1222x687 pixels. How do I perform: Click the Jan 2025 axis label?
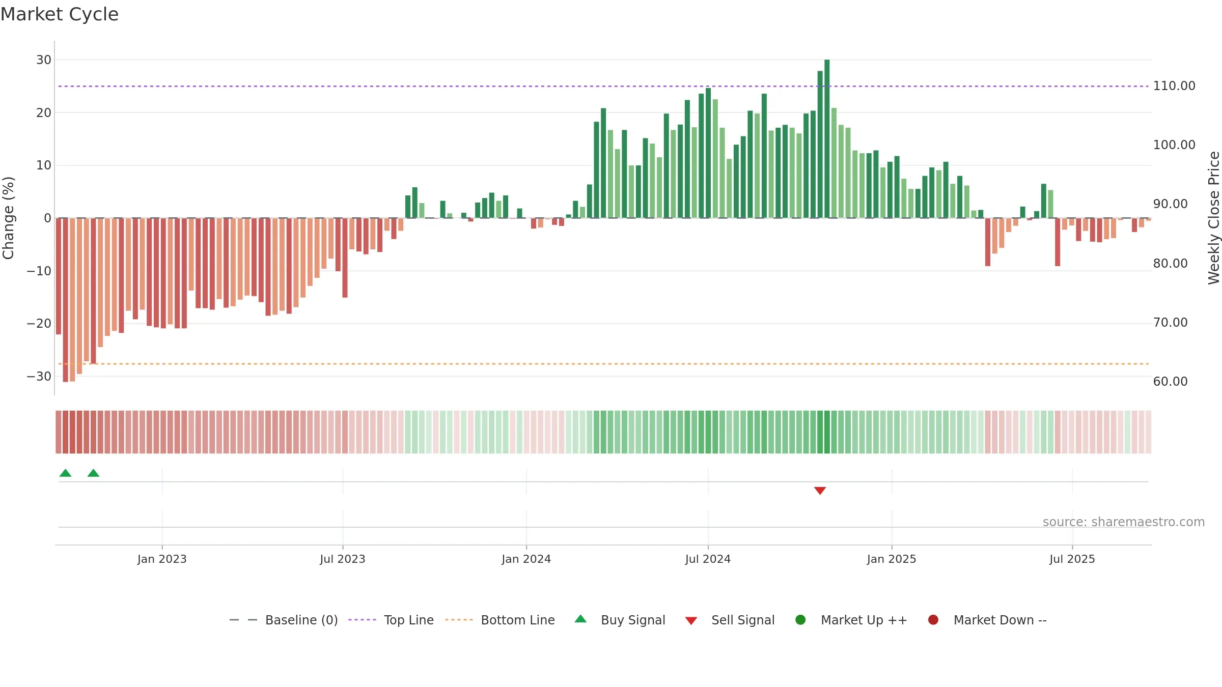pos(892,559)
